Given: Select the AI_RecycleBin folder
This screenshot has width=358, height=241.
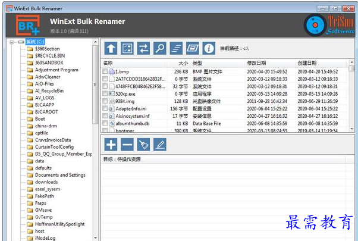Looking at the screenshot, I should (x=49, y=91).
